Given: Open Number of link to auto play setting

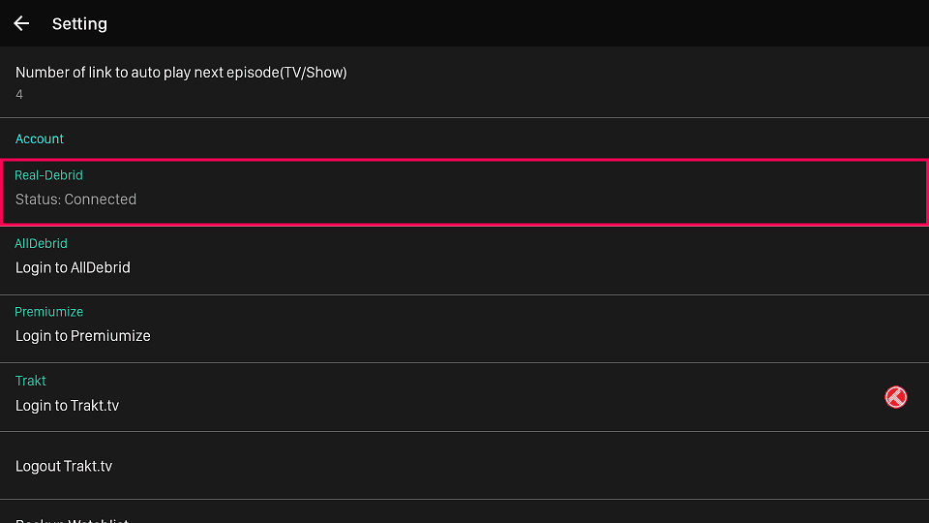Looking at the screenshot, I should click(x=464, y=81).
